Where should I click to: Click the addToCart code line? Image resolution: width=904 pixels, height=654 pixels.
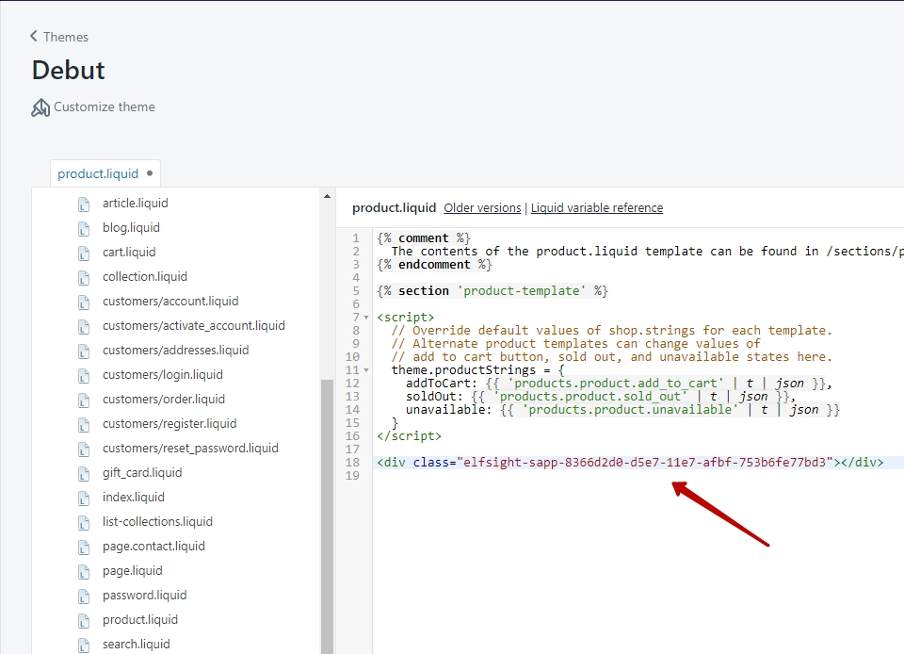pos(619,384)
